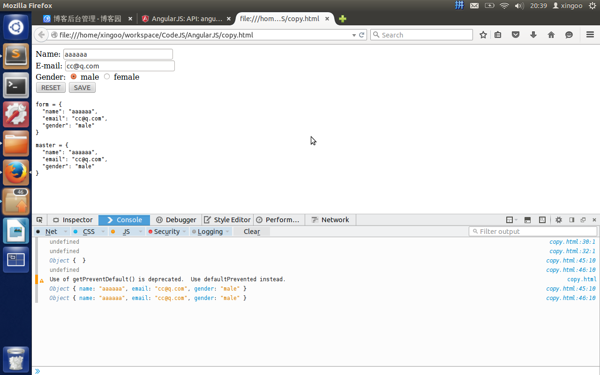Expand the Security filter dropdown arrow

click(x=184, y=232)
